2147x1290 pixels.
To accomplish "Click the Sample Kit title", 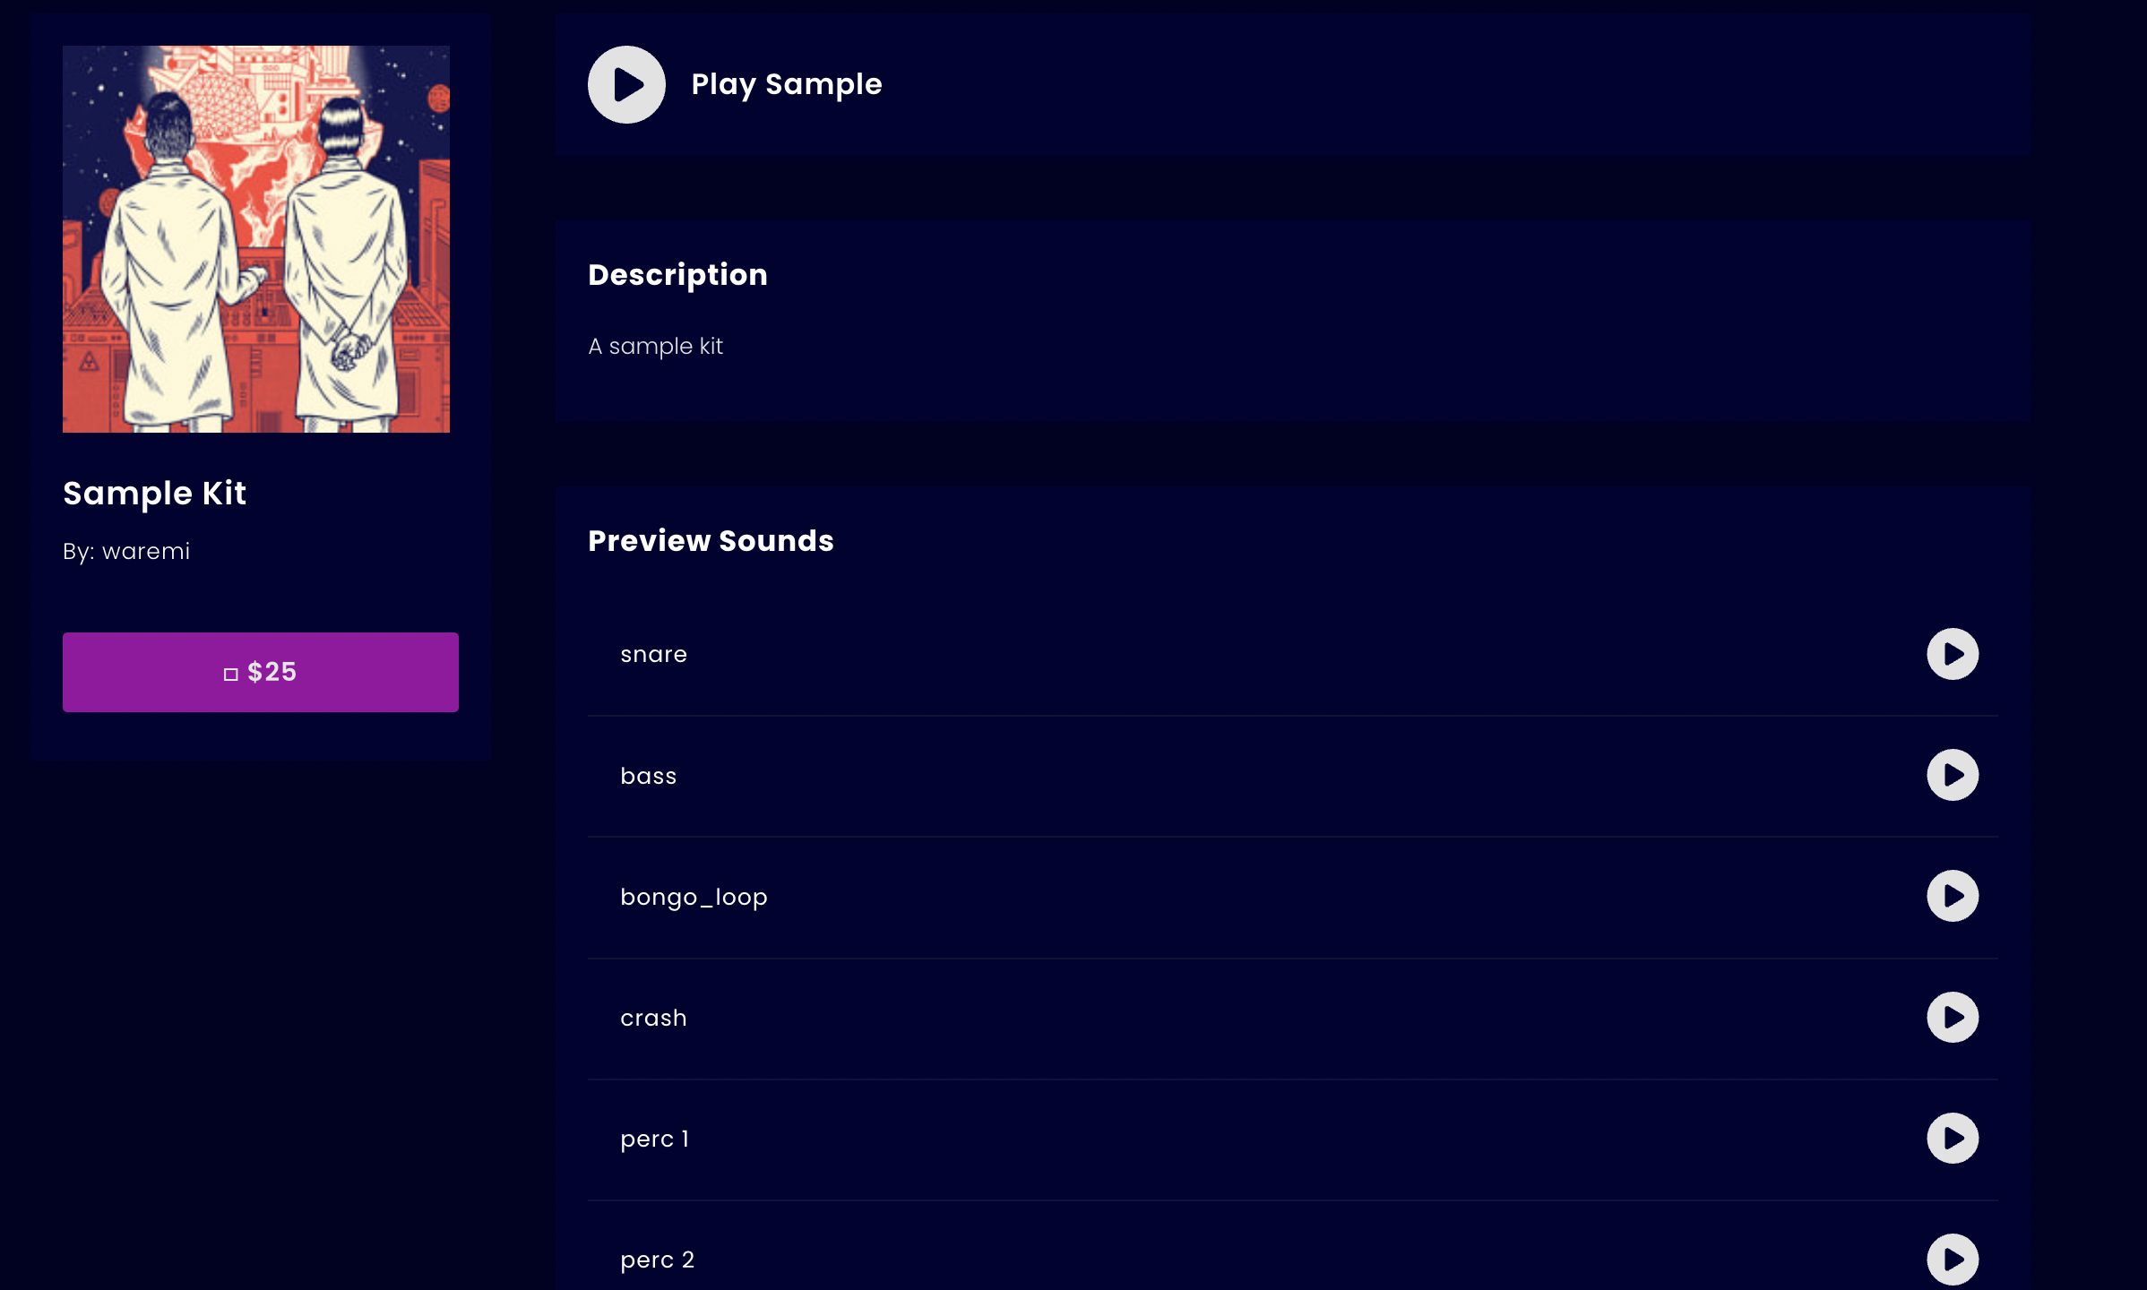I will click(x=154, y=494).
